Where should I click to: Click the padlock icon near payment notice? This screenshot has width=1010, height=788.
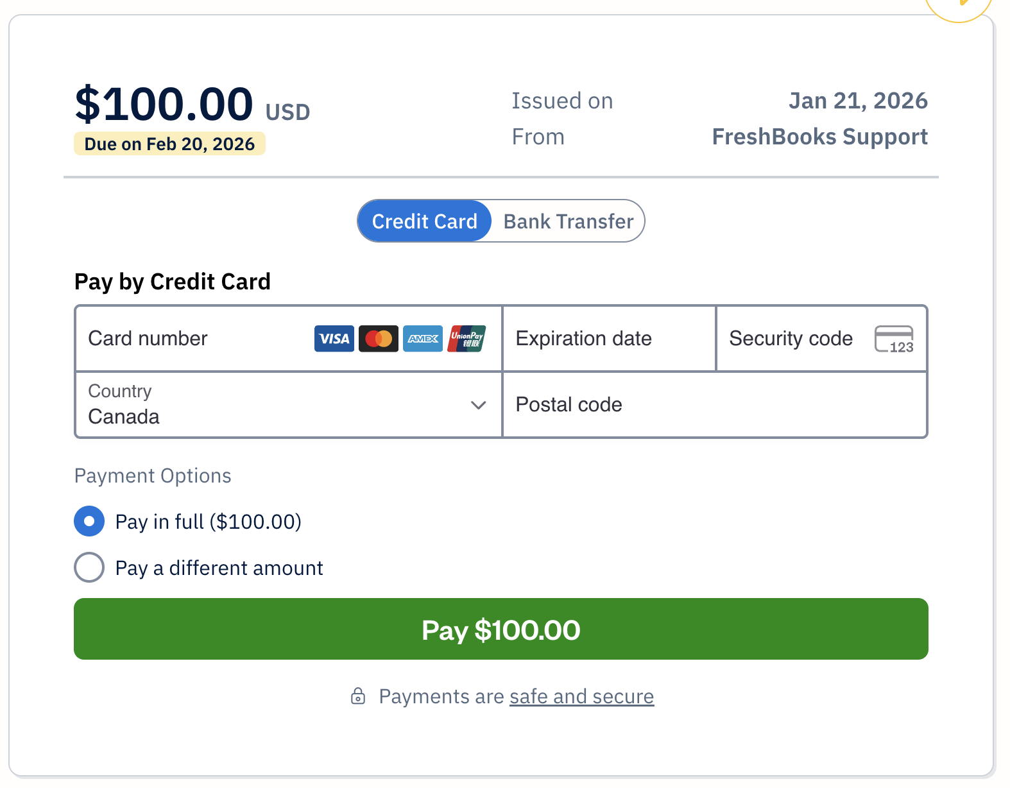359,696
